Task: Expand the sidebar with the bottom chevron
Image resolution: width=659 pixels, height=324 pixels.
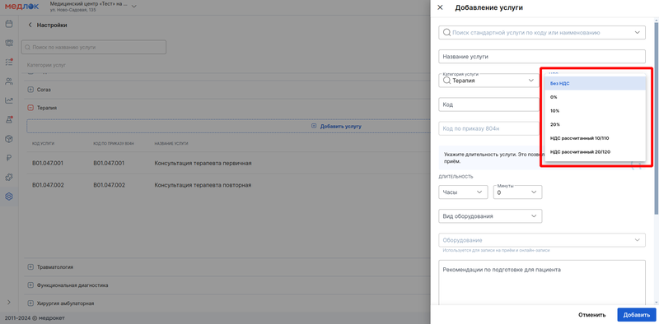Action: 9,302
